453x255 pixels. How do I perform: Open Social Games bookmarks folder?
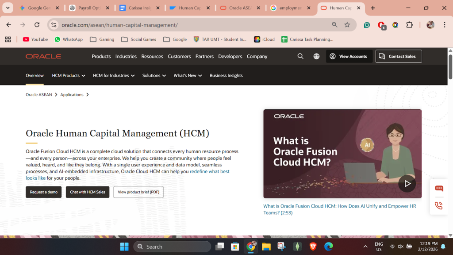(x=139, y=39)
